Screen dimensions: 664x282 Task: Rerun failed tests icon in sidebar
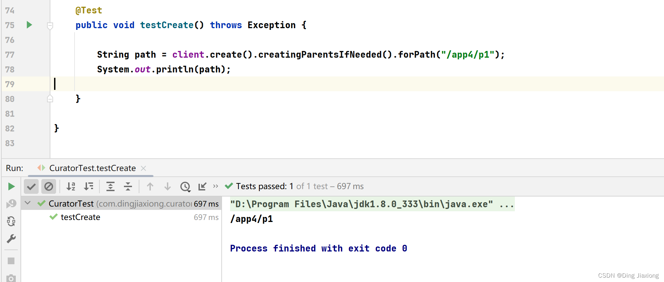pyautogui.click(x=11, y=204)
